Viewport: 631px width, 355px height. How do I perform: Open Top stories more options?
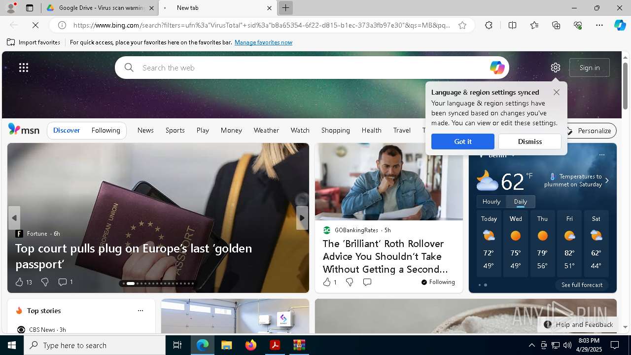[140, 311]
